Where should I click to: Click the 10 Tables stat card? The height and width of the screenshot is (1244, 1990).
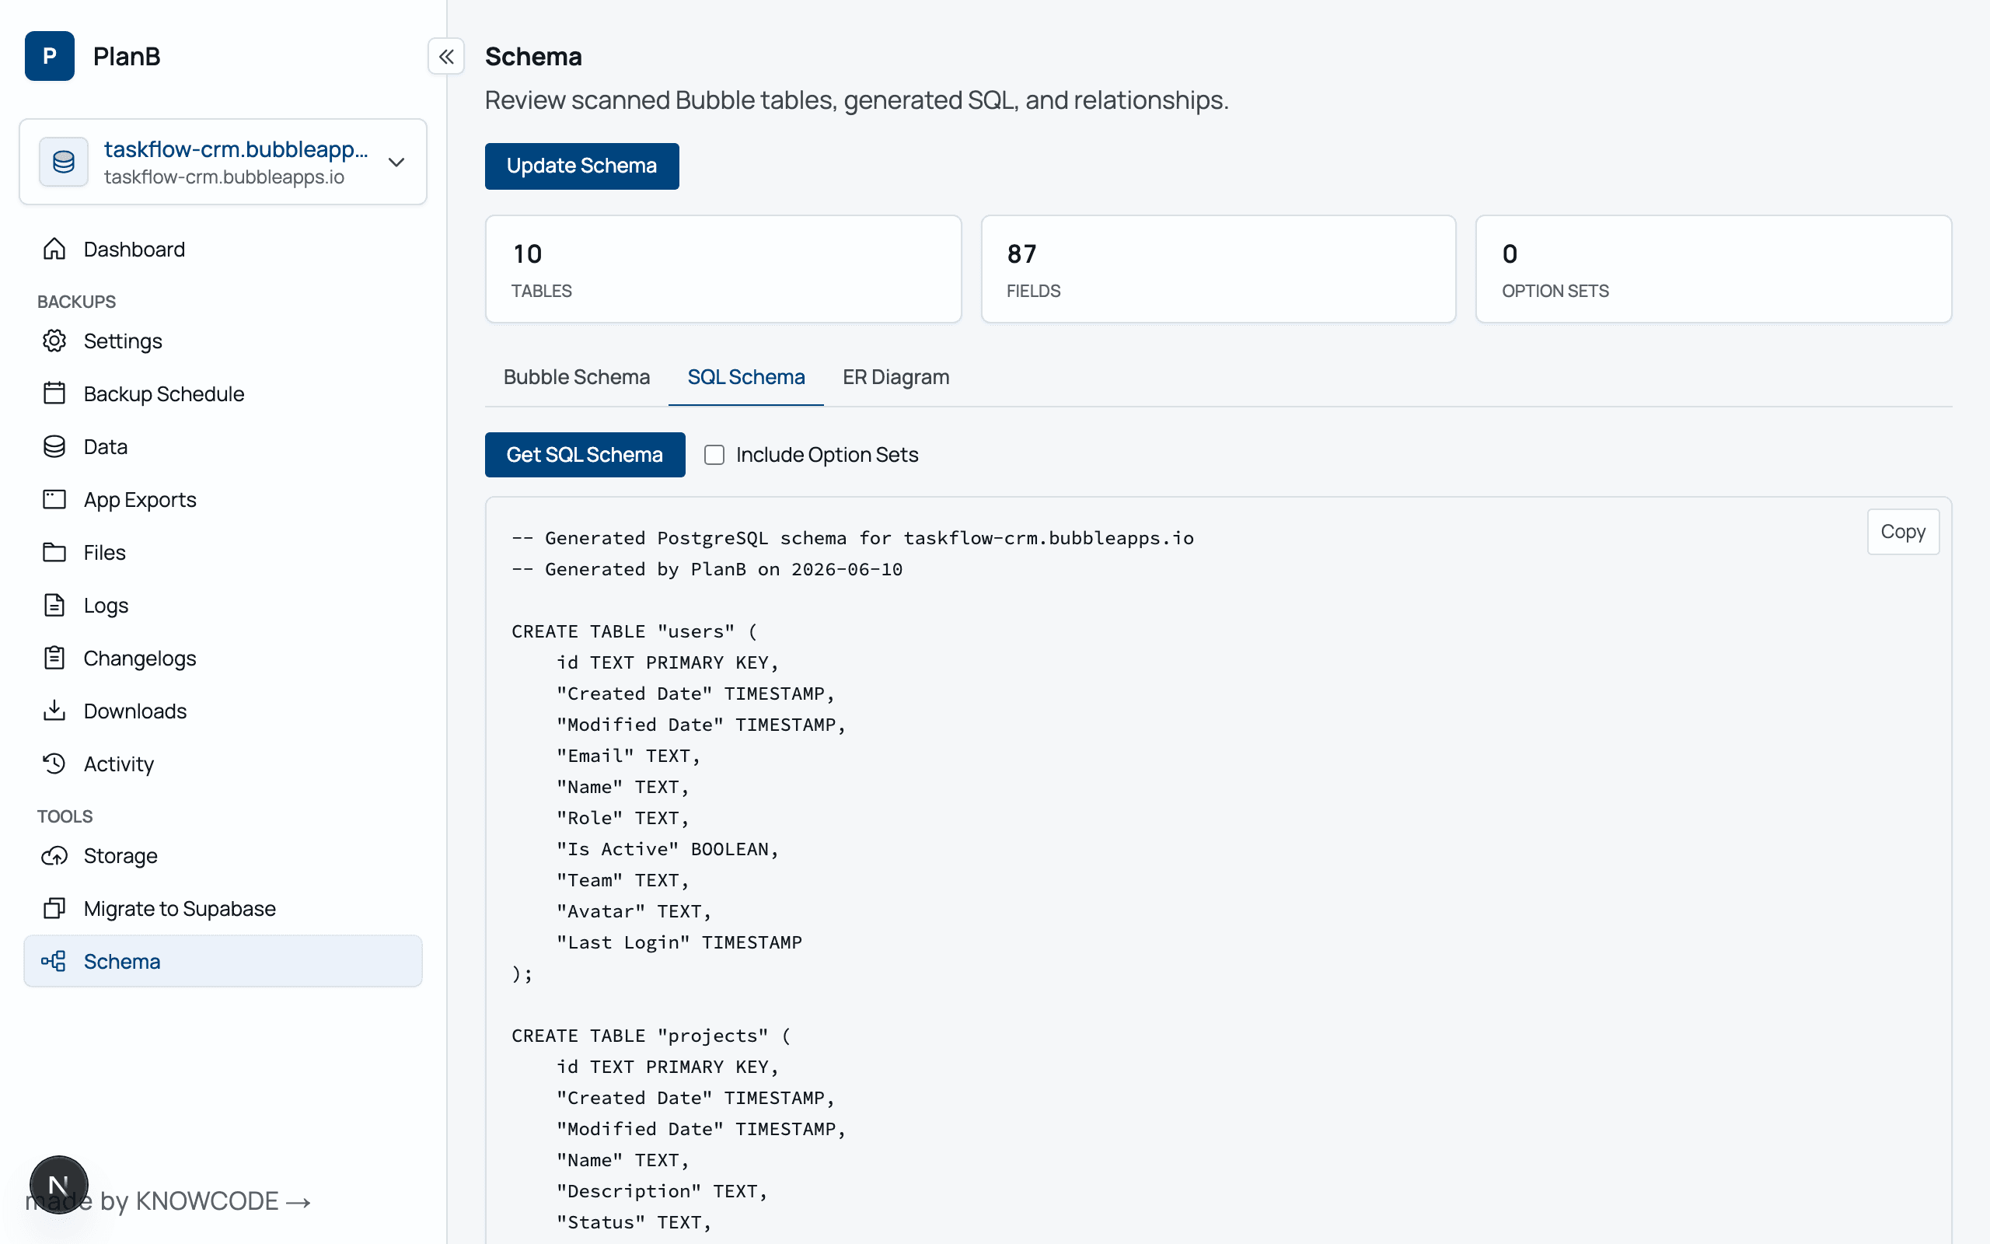[723, 269]
